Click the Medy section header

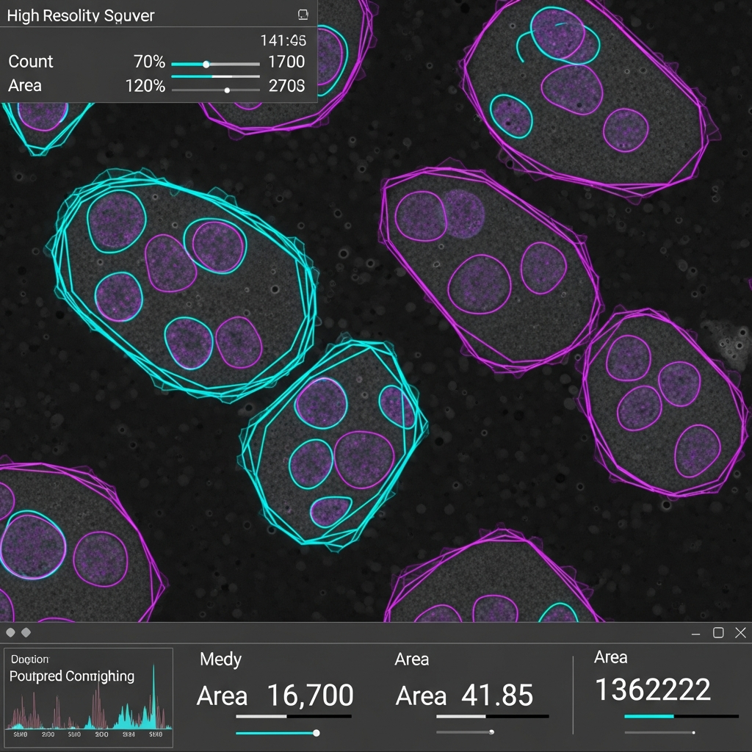220,659
